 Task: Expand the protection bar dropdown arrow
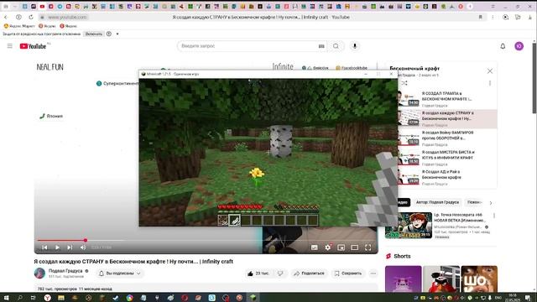(117, 34)
